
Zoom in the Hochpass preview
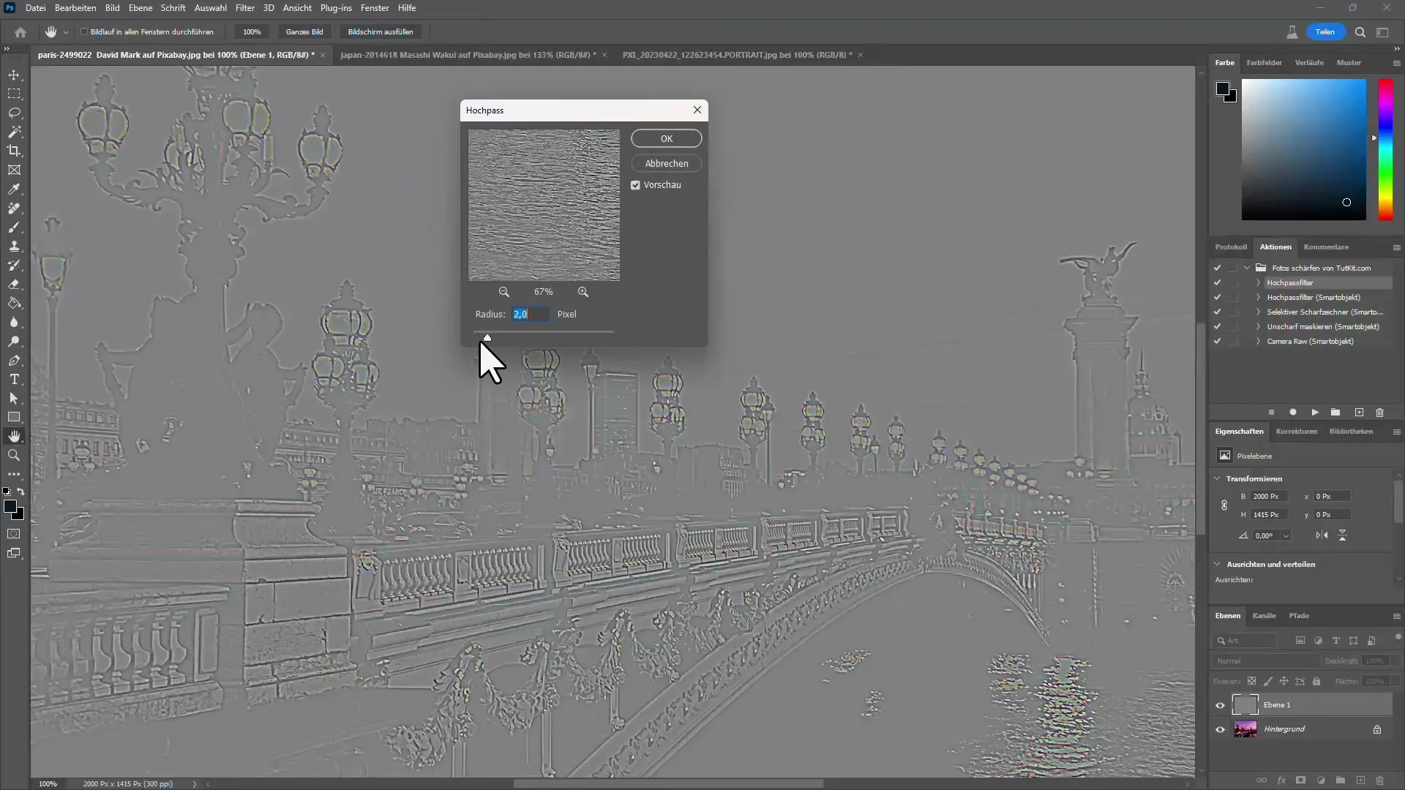[583, 292]
